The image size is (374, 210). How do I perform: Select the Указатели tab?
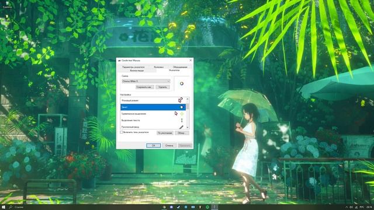point(174,71)
